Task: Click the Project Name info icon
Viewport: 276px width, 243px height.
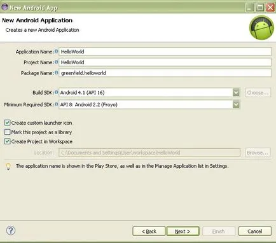Action: [x=56, y=62]
